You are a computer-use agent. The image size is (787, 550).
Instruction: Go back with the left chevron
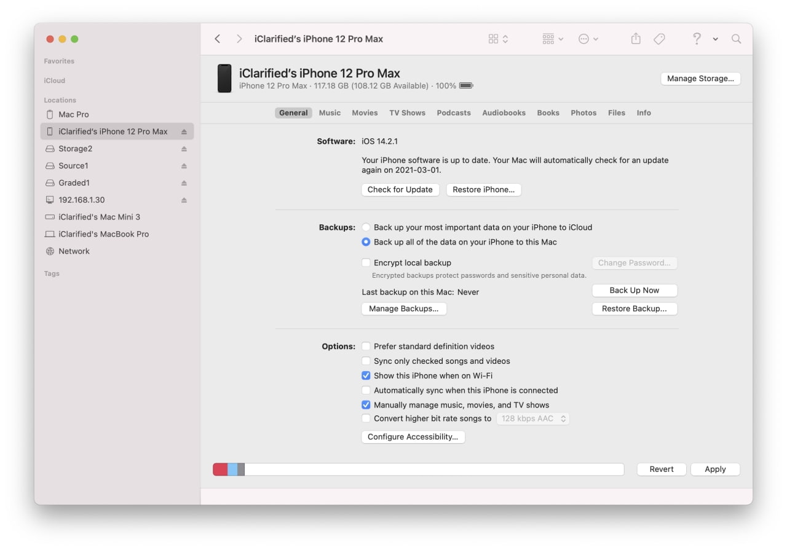pos(217,39)
